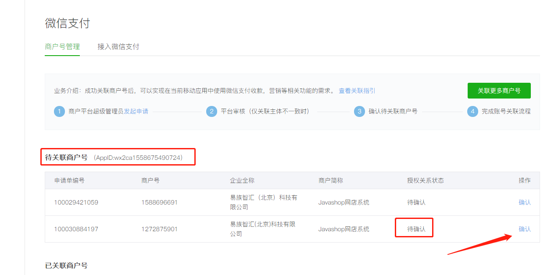The image size is (551, 275).
Task: Select step 2 circle icon
Action: 211,111
